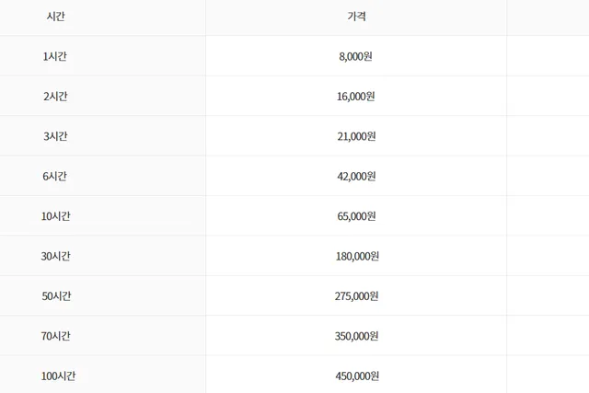Select the 70시간 row label

coord(55,336)
